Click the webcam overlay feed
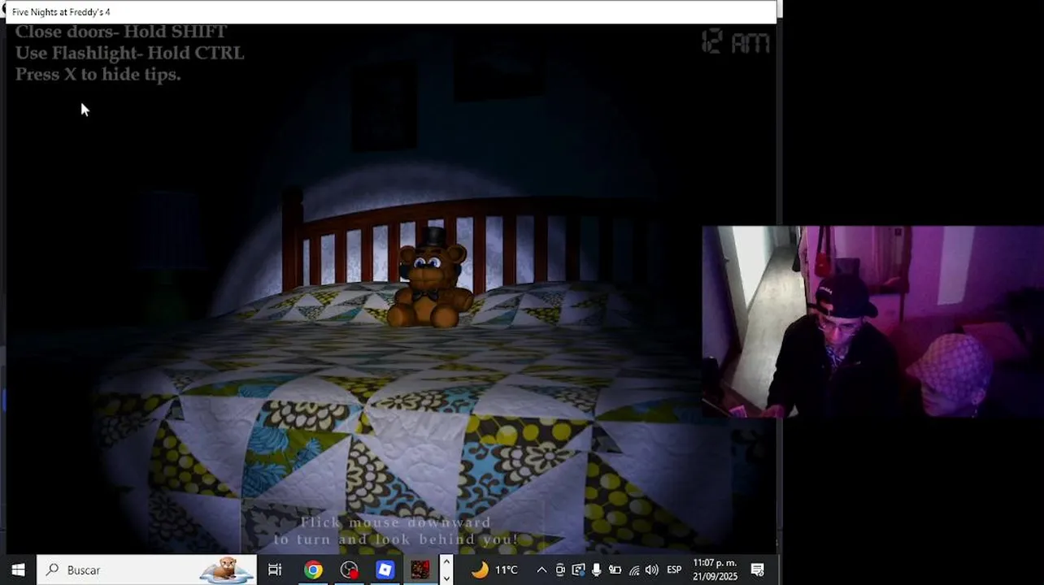This screenshot has height=585, width=1044. pos(872,322)
